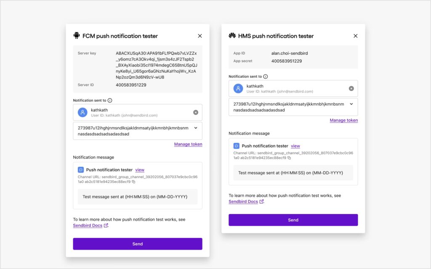Expand the token dropdown in FCM tester
Viewport: 431px width, 269px height.
point(196,128)
